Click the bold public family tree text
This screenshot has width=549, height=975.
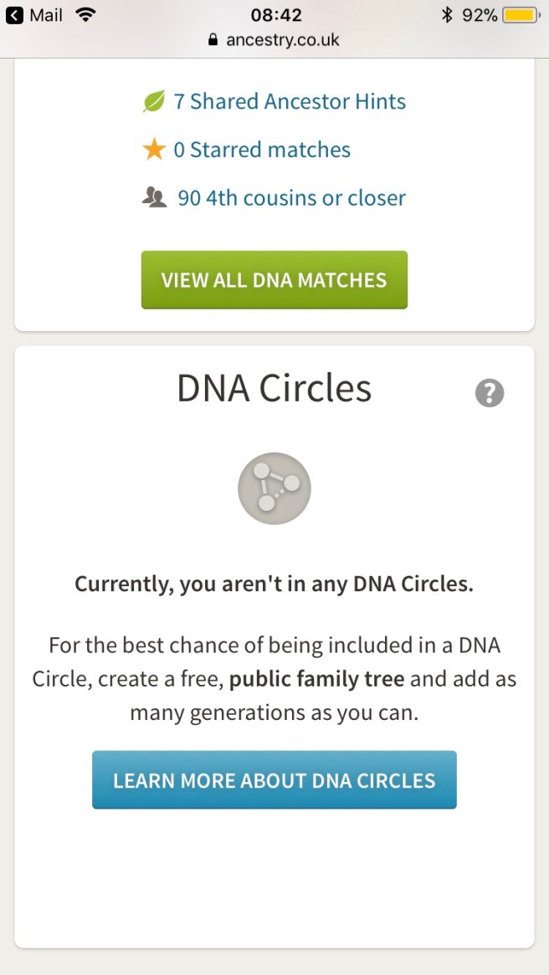pos(316,678)
